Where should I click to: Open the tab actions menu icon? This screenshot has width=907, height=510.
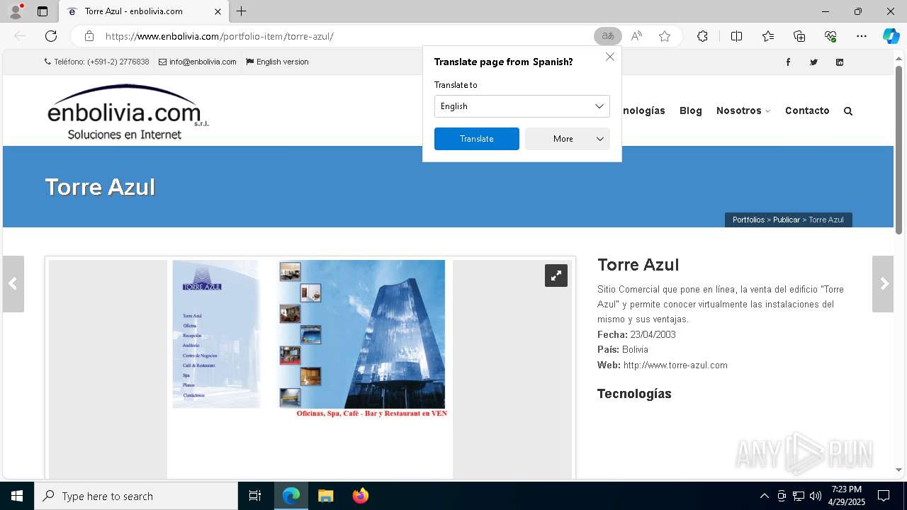43,11
